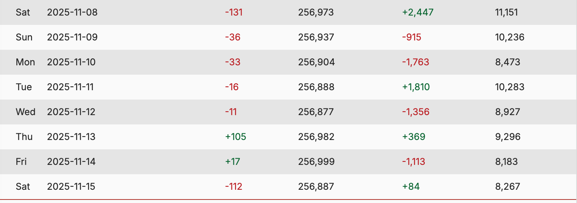Click the red -915 value
The height and width of the screenshot is (203, 577).
click(411, 37)
